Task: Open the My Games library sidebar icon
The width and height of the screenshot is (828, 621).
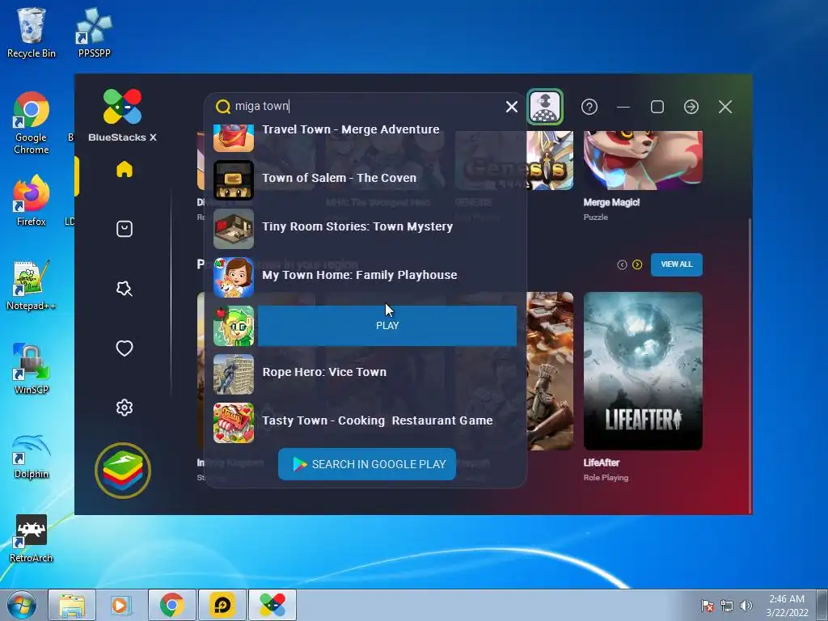Action: click(124, 229)
